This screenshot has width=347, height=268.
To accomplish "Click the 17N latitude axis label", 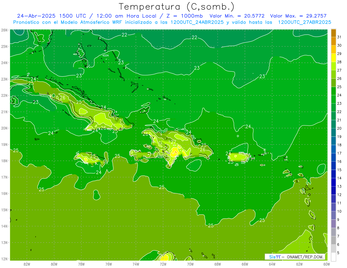I will coord(4,177).
